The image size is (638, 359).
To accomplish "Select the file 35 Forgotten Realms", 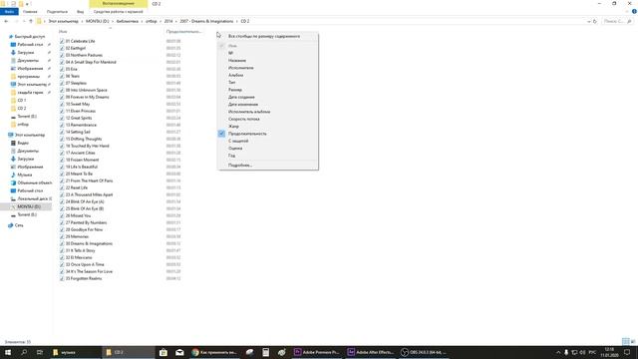I will point(84,278).
